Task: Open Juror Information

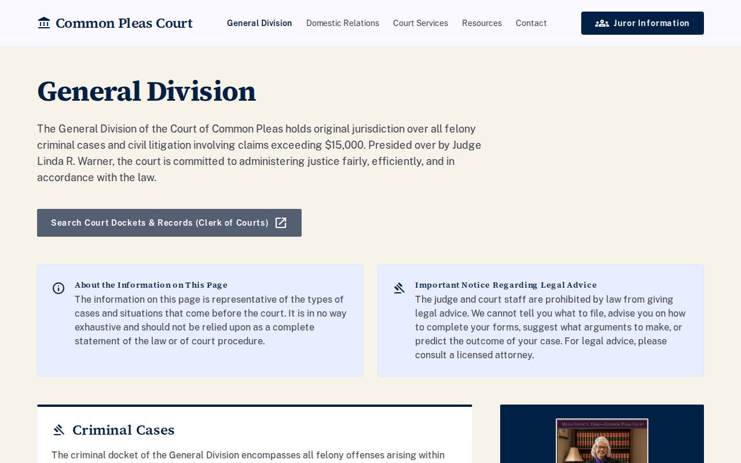Action: (x=643, y=23)
